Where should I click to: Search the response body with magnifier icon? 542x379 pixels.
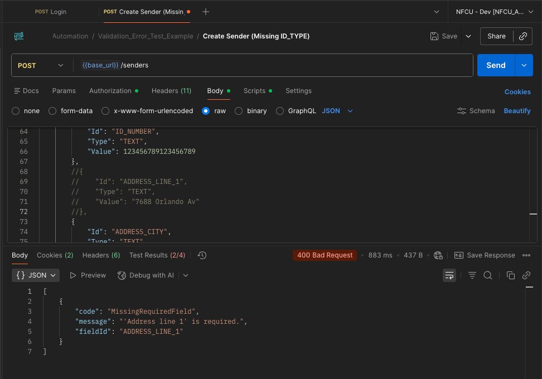pos(487,275)
